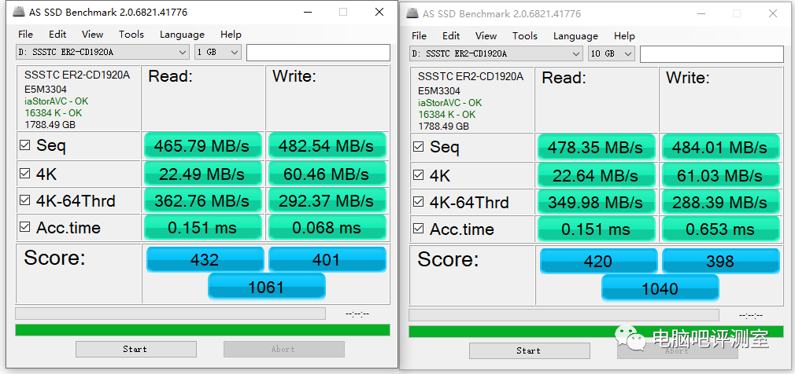Viewport: 795px width, 374px height.
Task: Click 288.39 MB/s 4K-64Thrd write result
Action: [720, 202]
